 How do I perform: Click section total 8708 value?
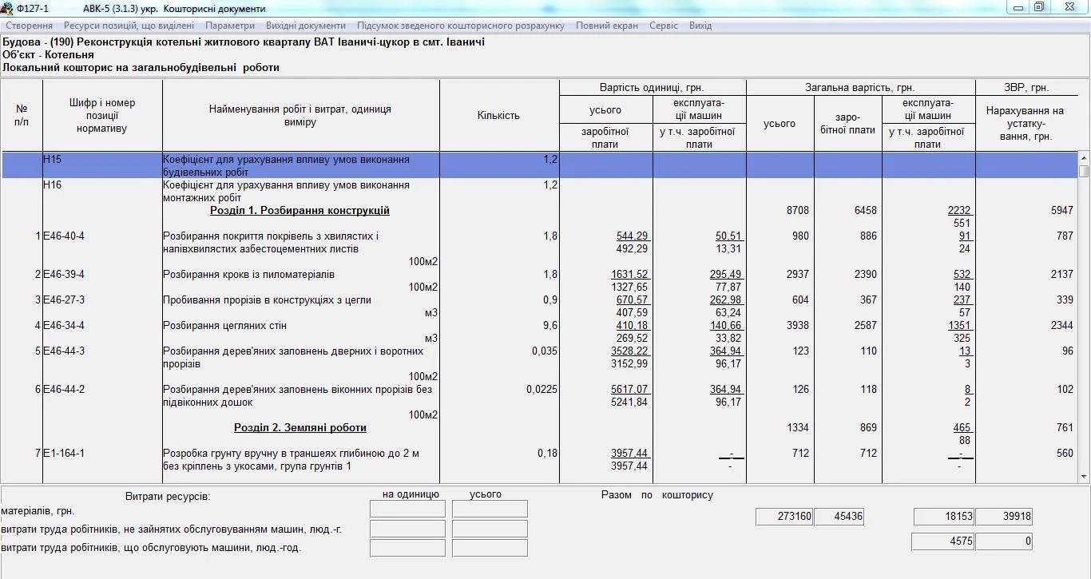click(798, 211)
